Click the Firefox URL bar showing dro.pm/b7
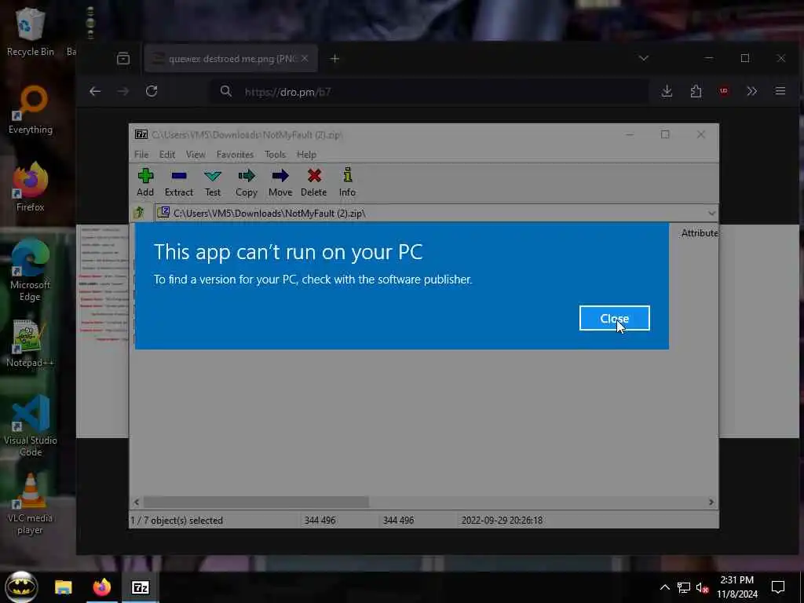This screenshot has width=804, height=603. pos(429,92)
